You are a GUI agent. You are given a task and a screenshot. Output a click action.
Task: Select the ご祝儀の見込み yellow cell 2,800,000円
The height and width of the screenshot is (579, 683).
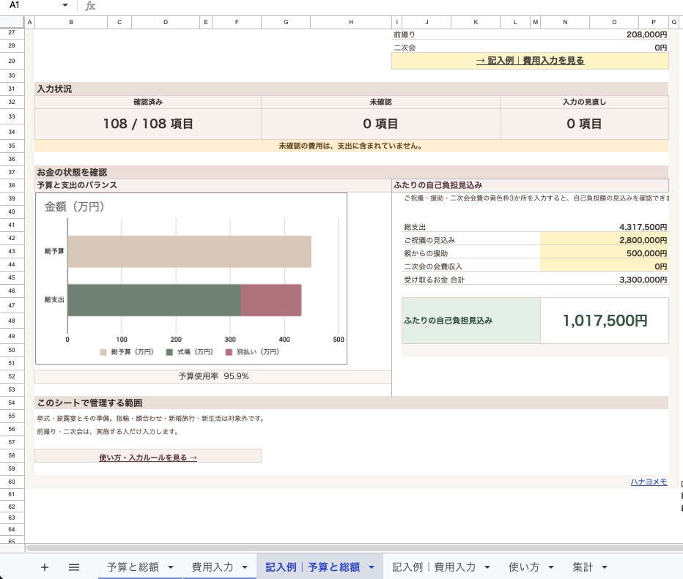(604, 240)
